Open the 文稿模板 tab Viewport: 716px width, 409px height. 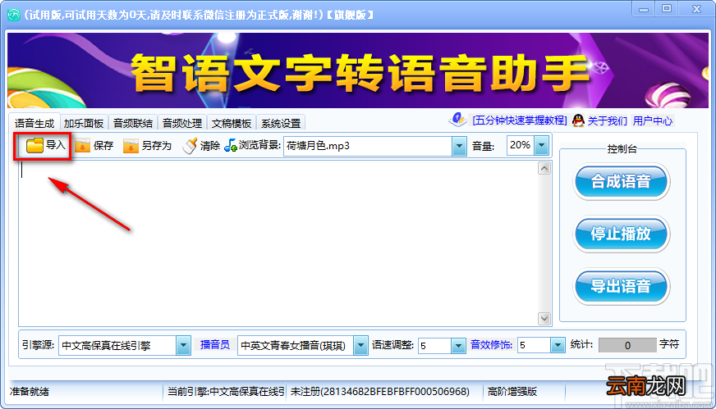232,123
